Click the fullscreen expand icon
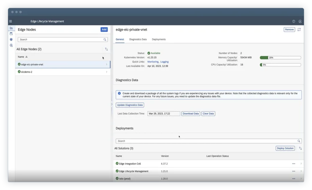The width and height of the screenshot is (312, 190). pyautogui.click(x=299, y=30)
